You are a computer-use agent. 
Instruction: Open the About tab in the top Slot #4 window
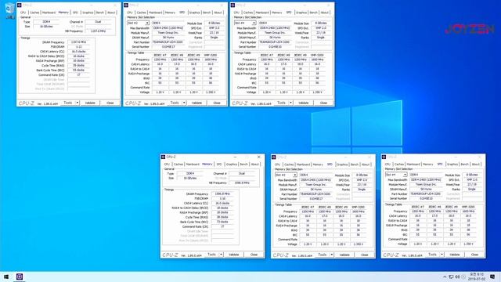point(324,13)
